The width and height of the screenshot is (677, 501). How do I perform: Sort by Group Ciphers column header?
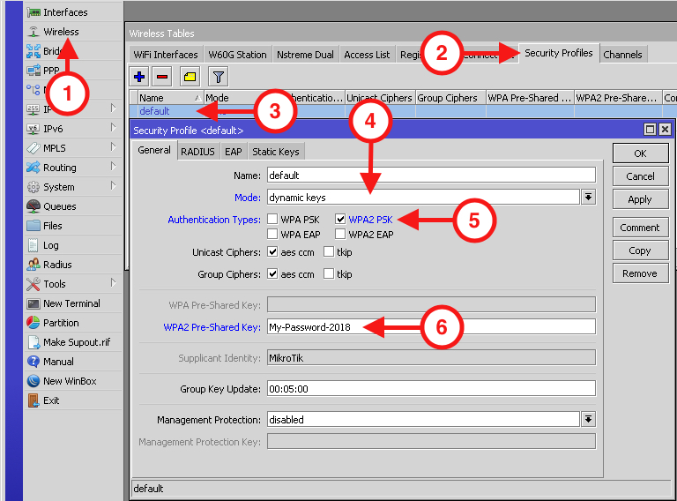tap(450, 98)
